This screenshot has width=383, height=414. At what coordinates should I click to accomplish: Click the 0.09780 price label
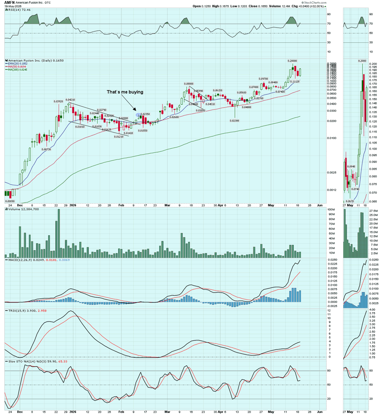(x=264, y=79)
